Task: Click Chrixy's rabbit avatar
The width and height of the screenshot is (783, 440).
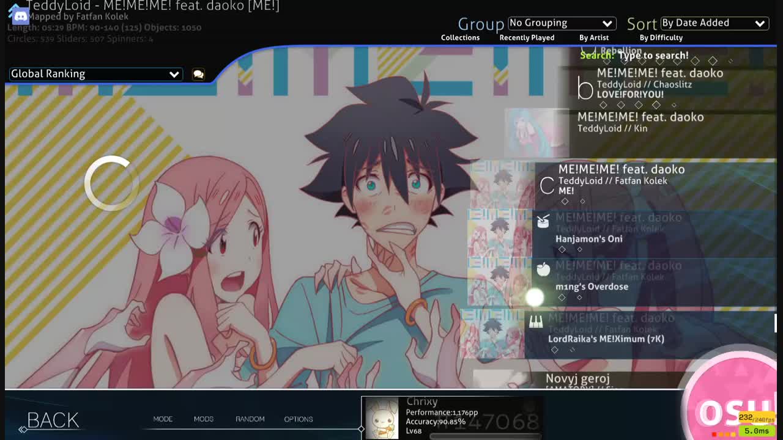Action: tap(382, 419)
